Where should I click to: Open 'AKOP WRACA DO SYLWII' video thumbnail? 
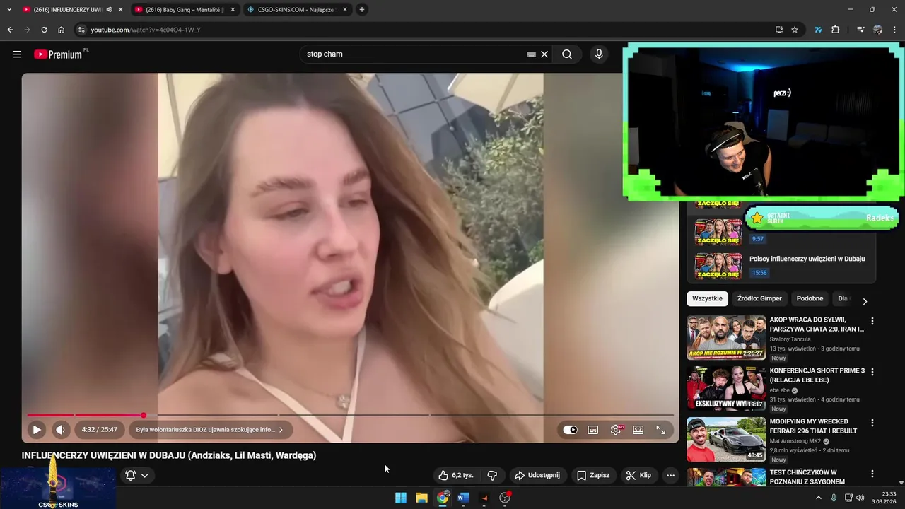[x=726, y=338]
